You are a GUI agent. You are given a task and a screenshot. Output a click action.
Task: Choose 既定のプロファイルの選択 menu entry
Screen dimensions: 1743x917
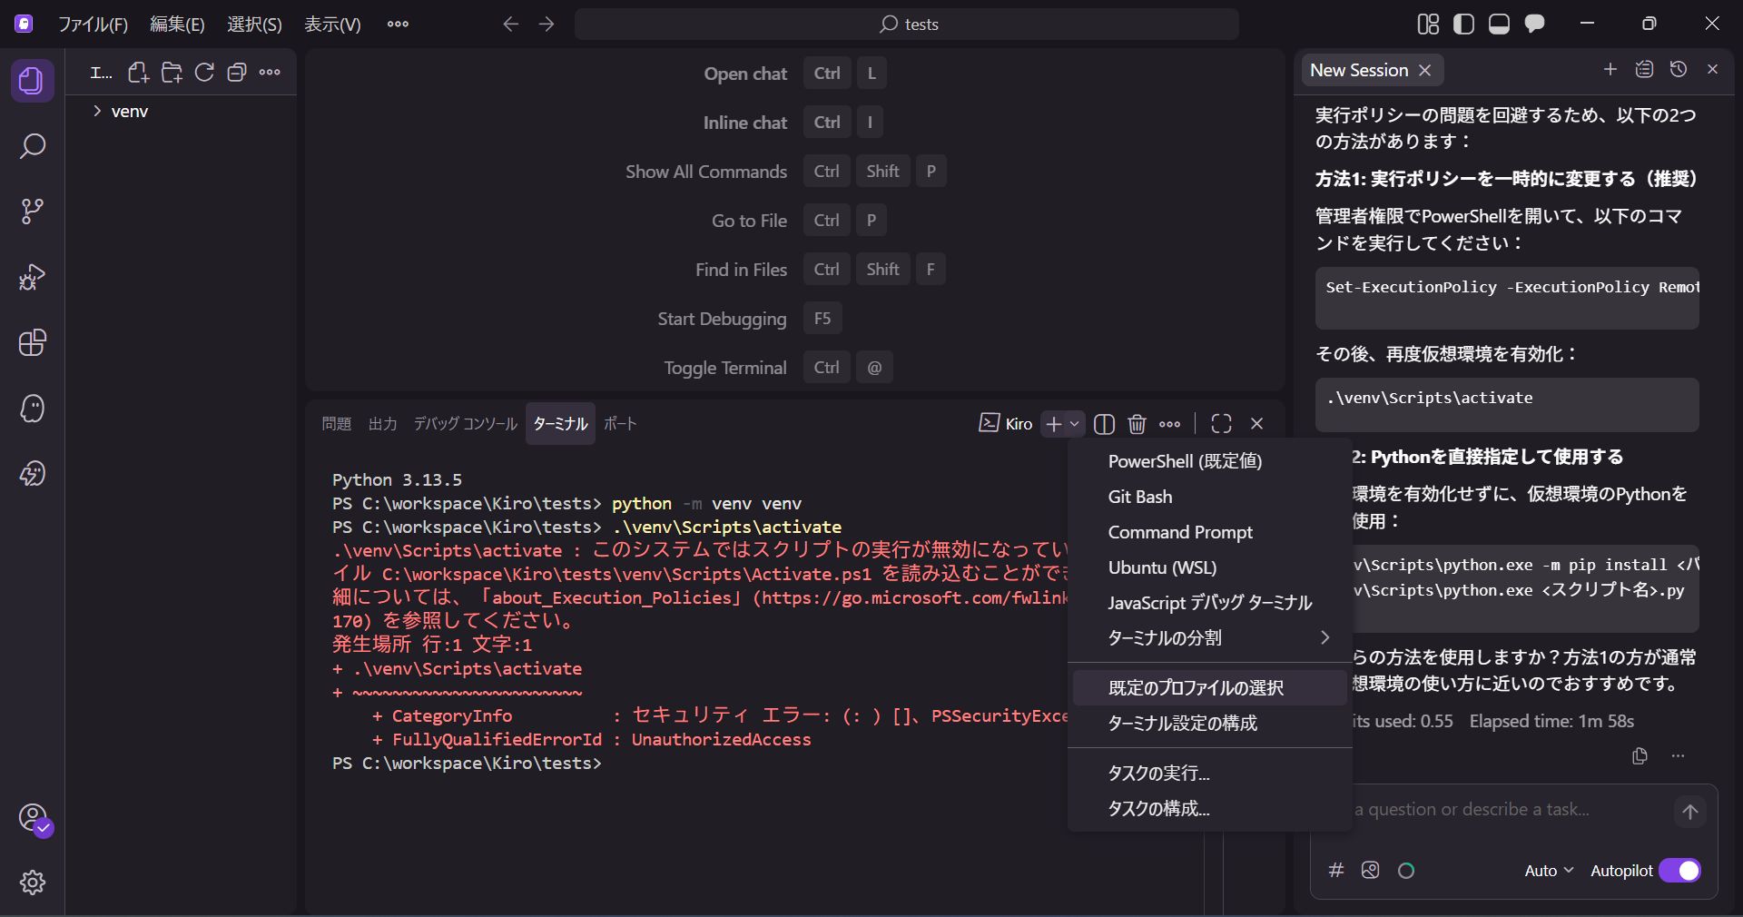pos(1196,688)
